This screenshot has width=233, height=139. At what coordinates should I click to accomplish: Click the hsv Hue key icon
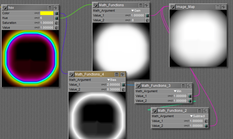(37, 18)
